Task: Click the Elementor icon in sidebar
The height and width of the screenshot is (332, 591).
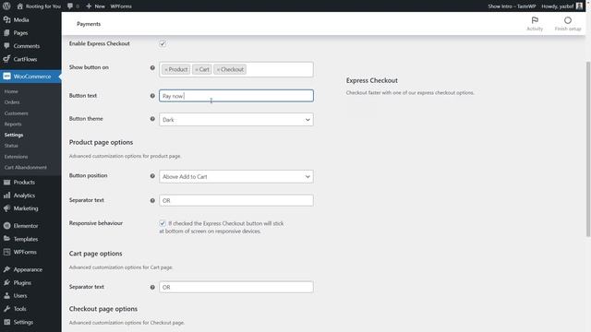Action: 6,226
